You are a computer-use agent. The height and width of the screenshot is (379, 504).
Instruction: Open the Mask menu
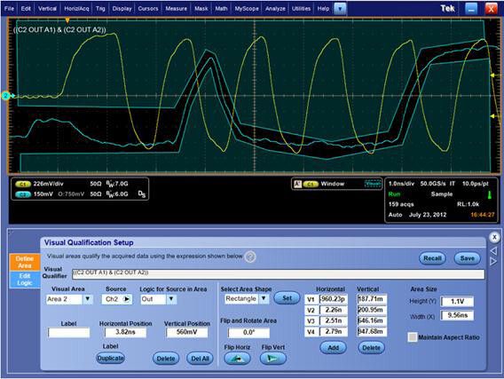coord(201,9)
